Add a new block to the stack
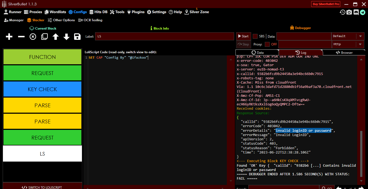Image resolution: width=368 pixels, height=189 pixels. point(9,37)
